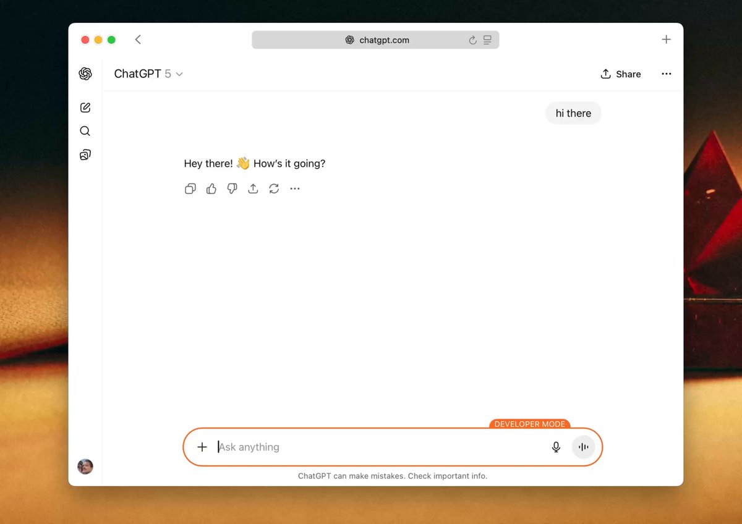The width and height of the screenshot is (742, 524).
Task: Share the response with the upload arrow icon
Action: click(x=253, y=188)
